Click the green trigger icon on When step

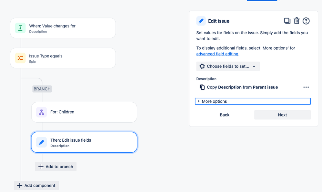point(20,28)
